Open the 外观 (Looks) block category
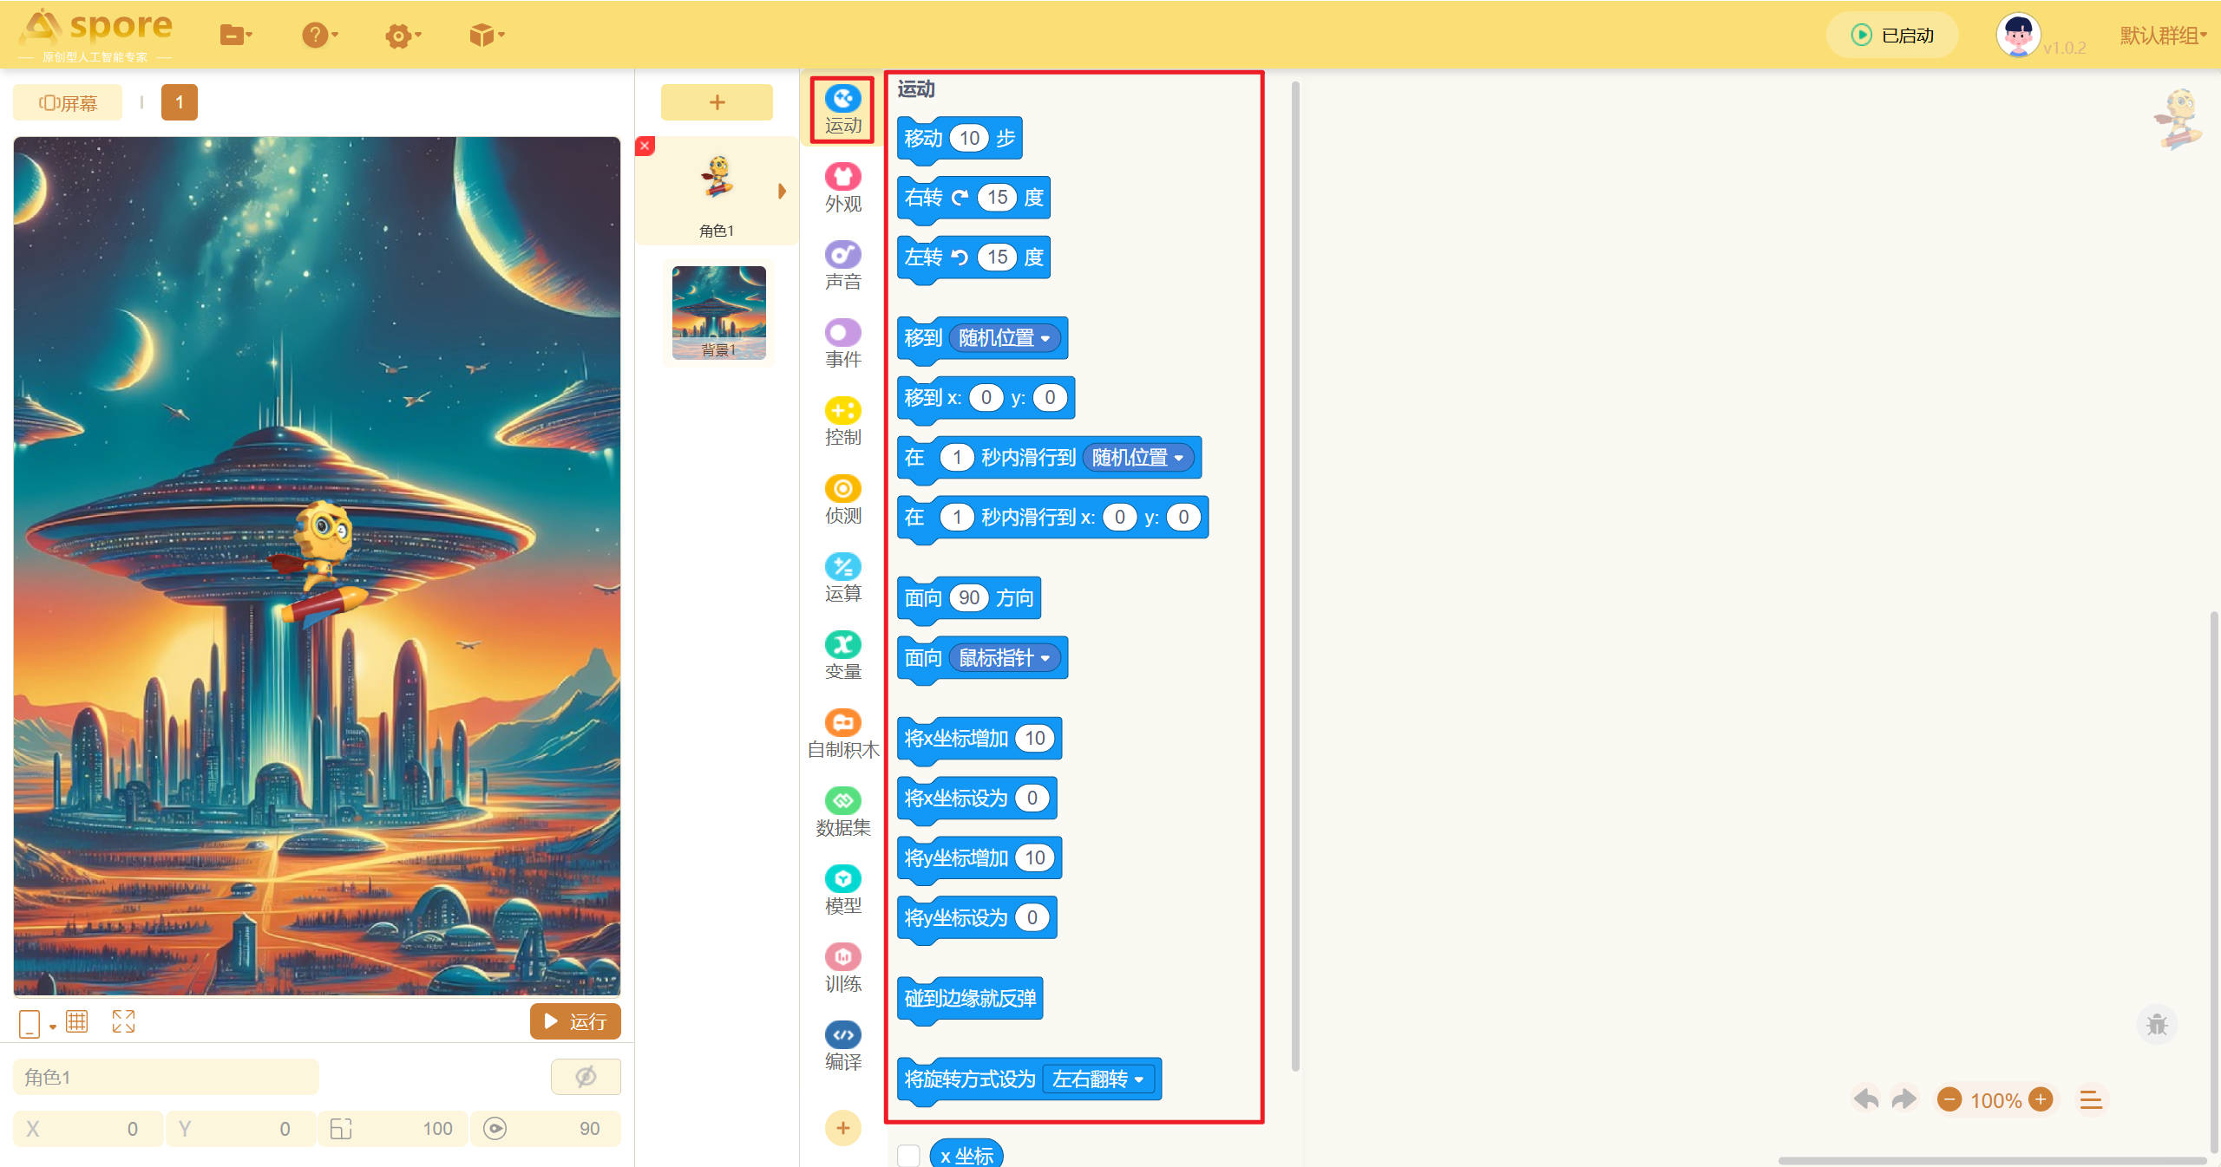The width and height of the screenshot is (2221, 1167). [x=842, y=187]
